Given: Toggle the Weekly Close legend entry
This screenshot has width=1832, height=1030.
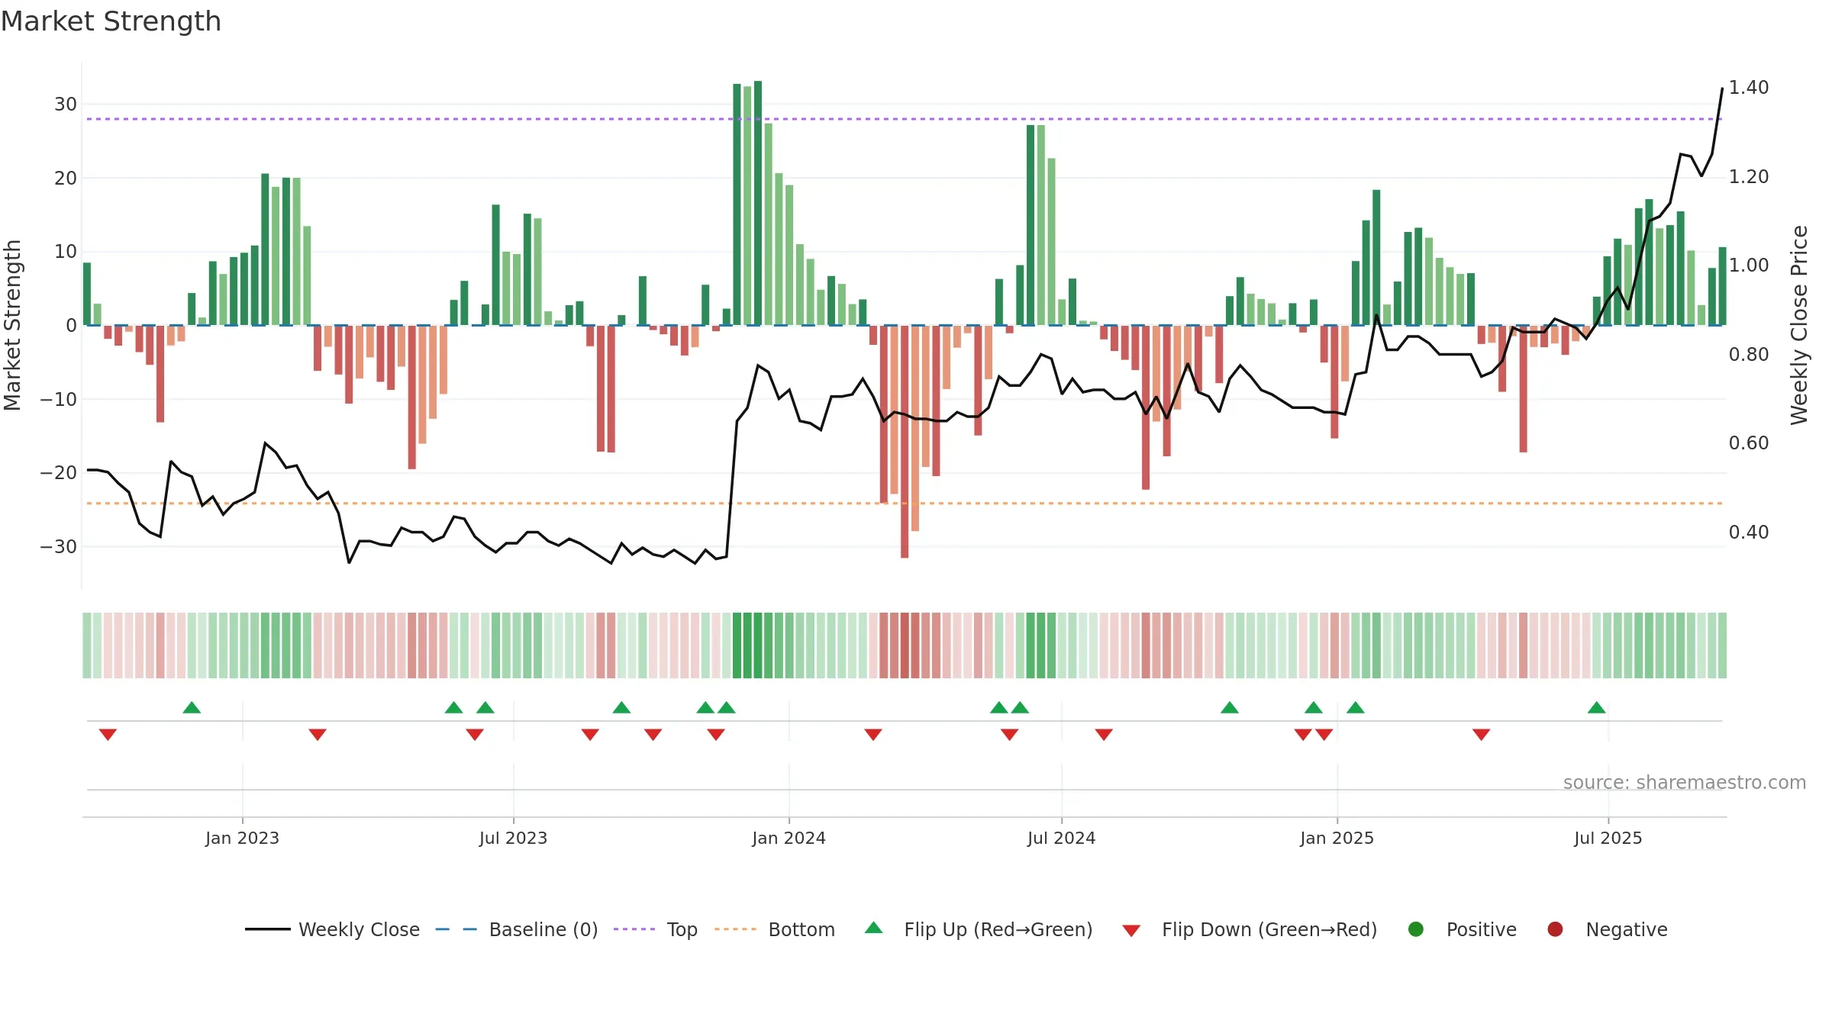Looking at the screenshot, I should click(x=332, y=929).
